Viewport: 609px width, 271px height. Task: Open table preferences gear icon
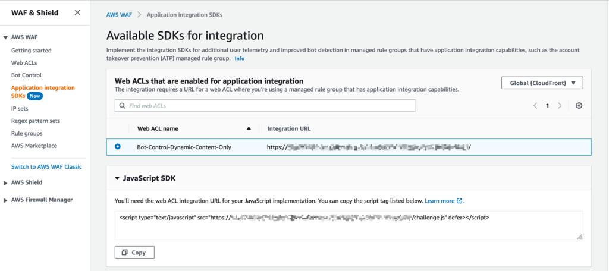tap(579, 106)
